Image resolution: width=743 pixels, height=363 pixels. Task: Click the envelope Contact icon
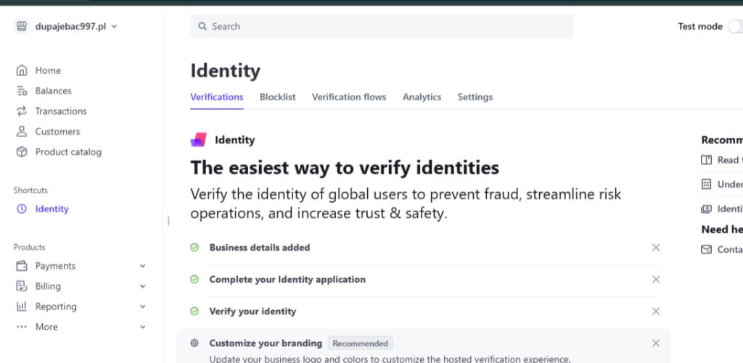(x=707, y=249)
